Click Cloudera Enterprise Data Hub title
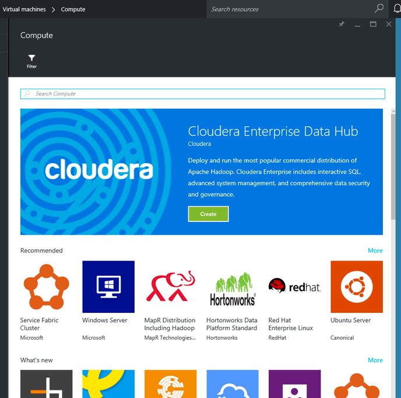Image resolution: width=401 pixels, height=398 pixels. (273, 131)
